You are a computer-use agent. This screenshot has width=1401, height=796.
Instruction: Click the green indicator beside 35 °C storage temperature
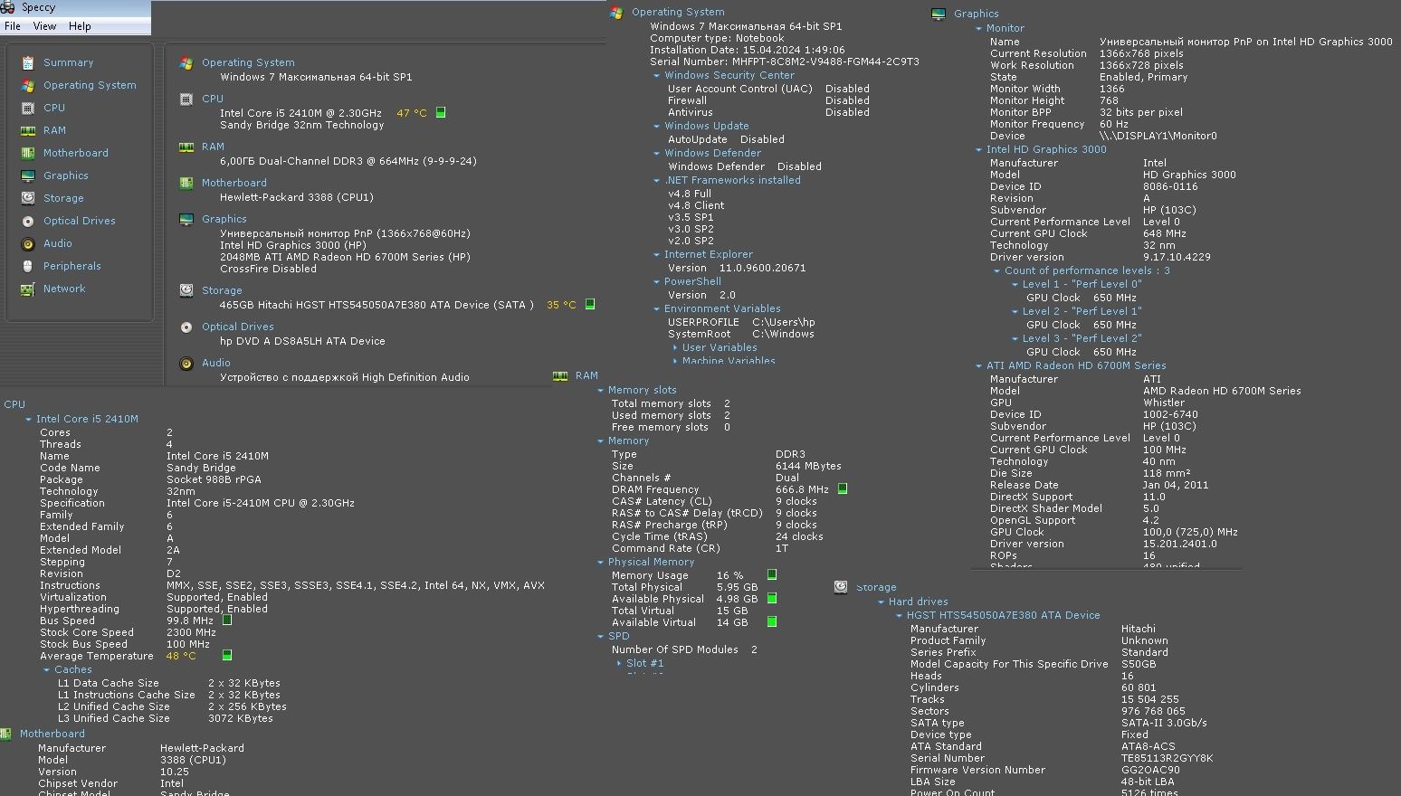click(x=590, y=304)
